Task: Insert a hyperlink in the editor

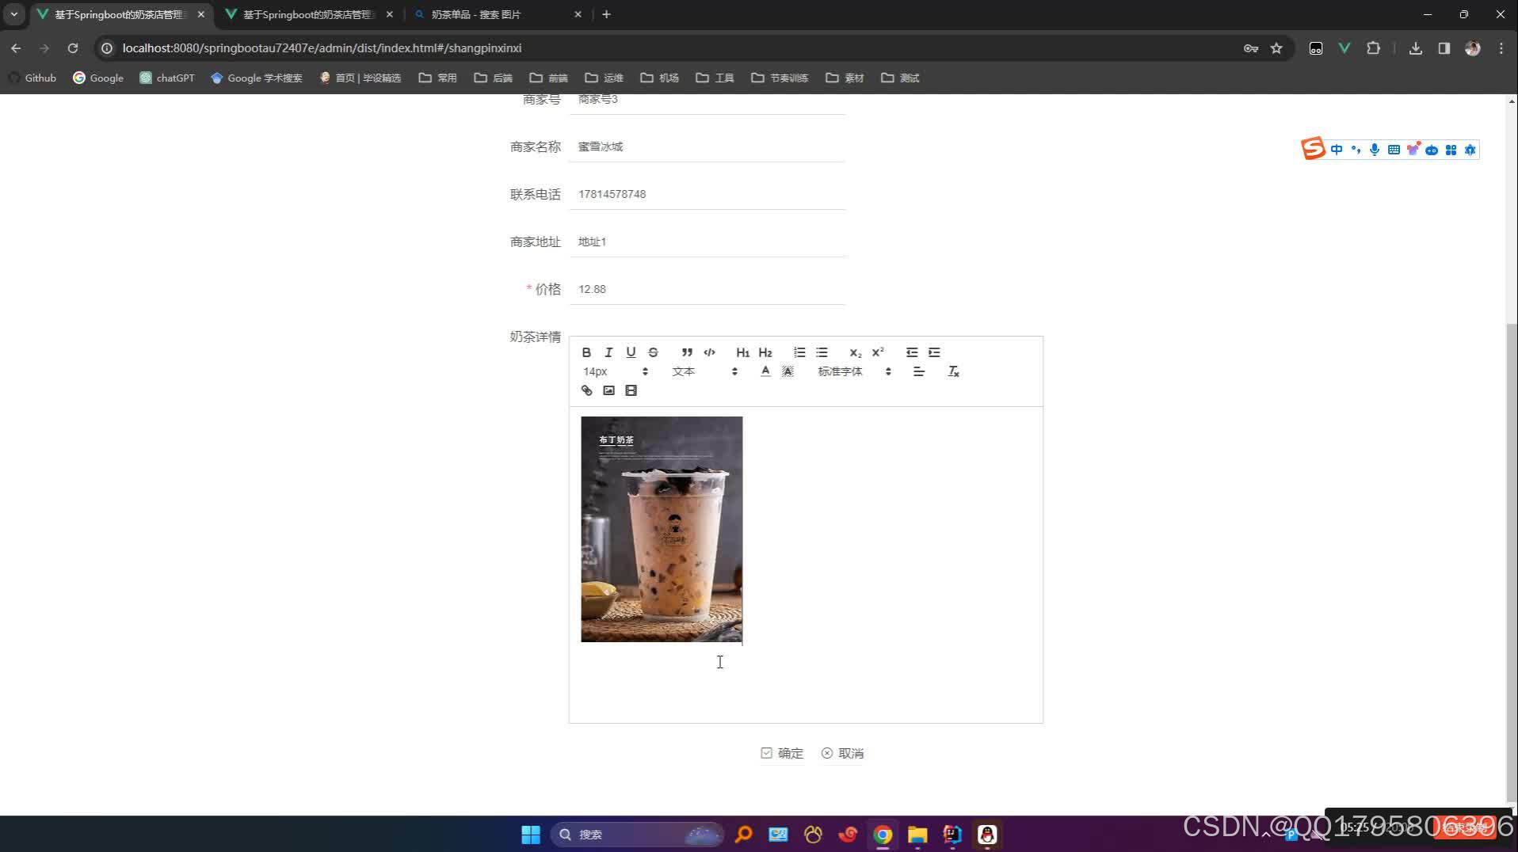Action: coord(586,390)
